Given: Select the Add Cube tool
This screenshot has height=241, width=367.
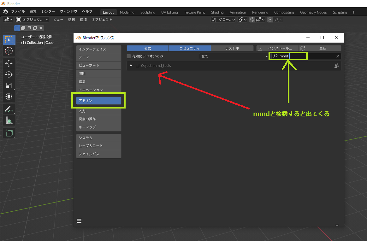Looking at the screenshot, I should point(9,133).
